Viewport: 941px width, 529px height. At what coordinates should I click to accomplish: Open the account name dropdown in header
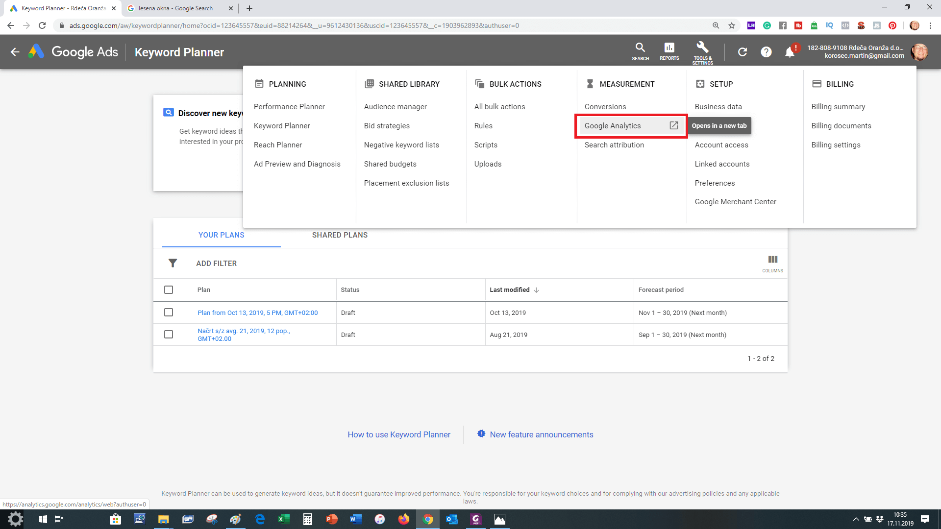click(x=855, y=51)
